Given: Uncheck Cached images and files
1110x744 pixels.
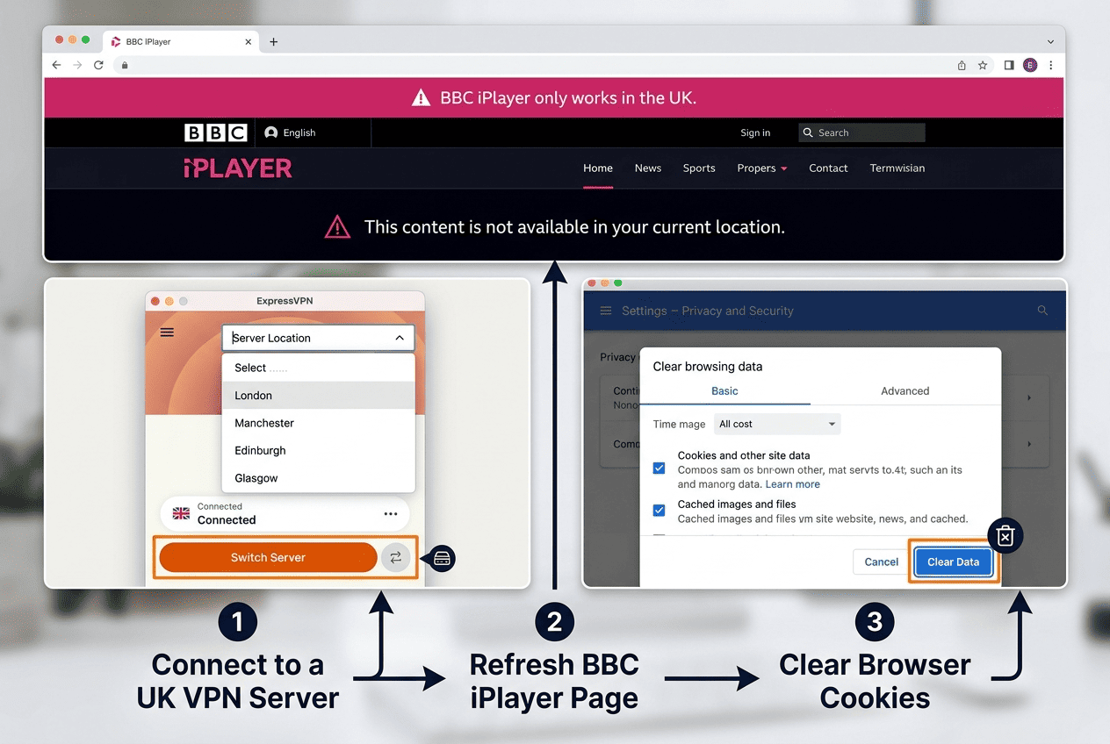Looking at the screenshot, I should click(659, 510).
